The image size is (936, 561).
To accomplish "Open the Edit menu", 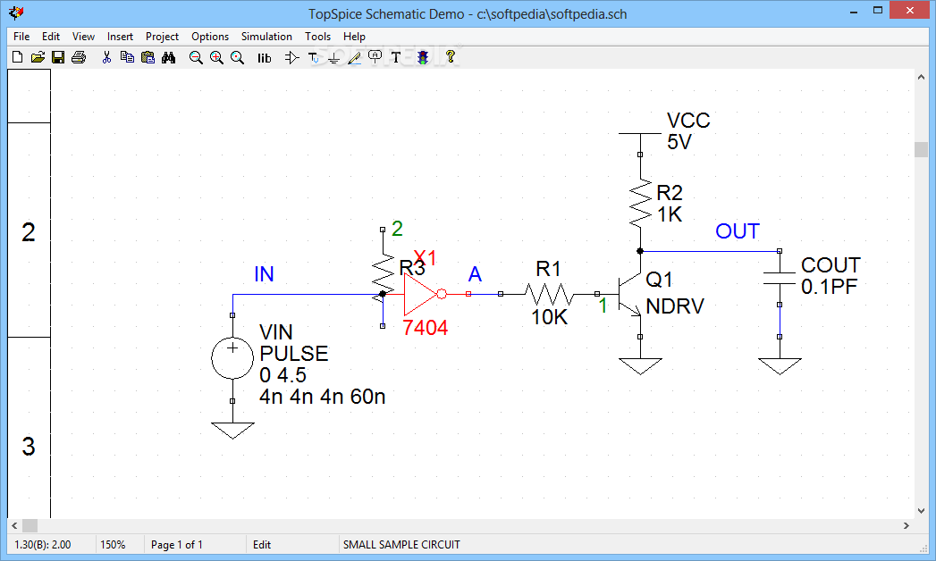I will coord(51,37).
